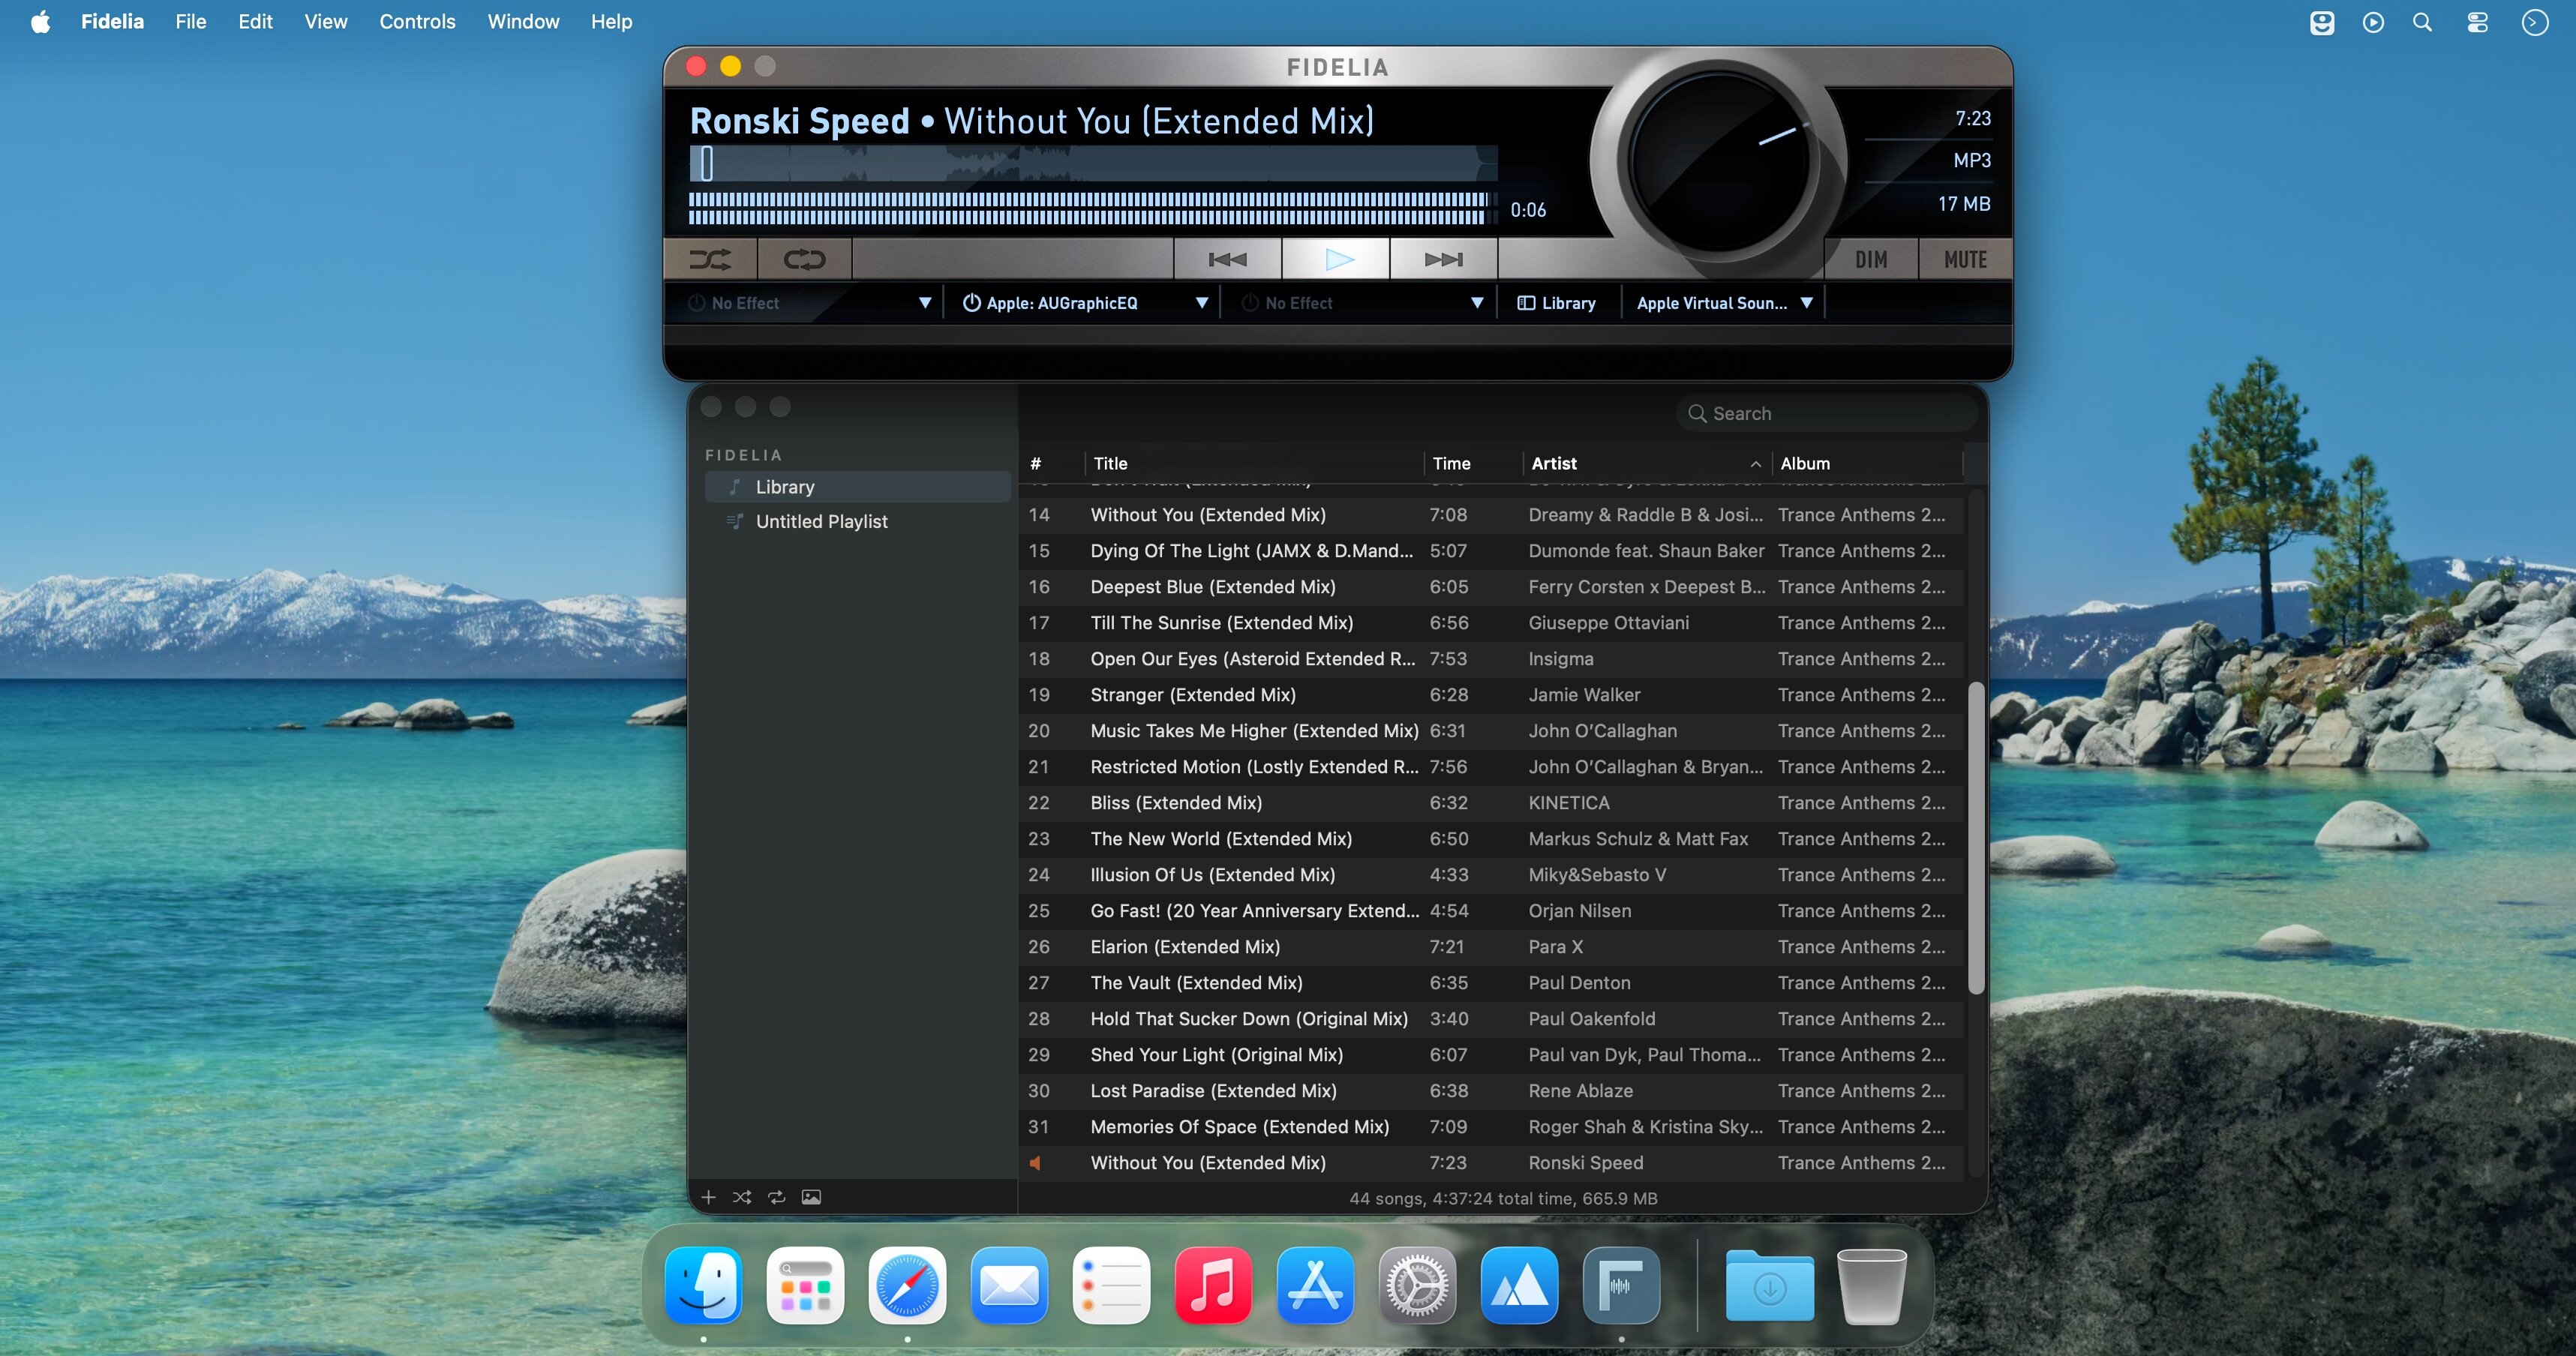Click the library Search field
This screenshot has height=1356, width=2576.
(1827, 413)
